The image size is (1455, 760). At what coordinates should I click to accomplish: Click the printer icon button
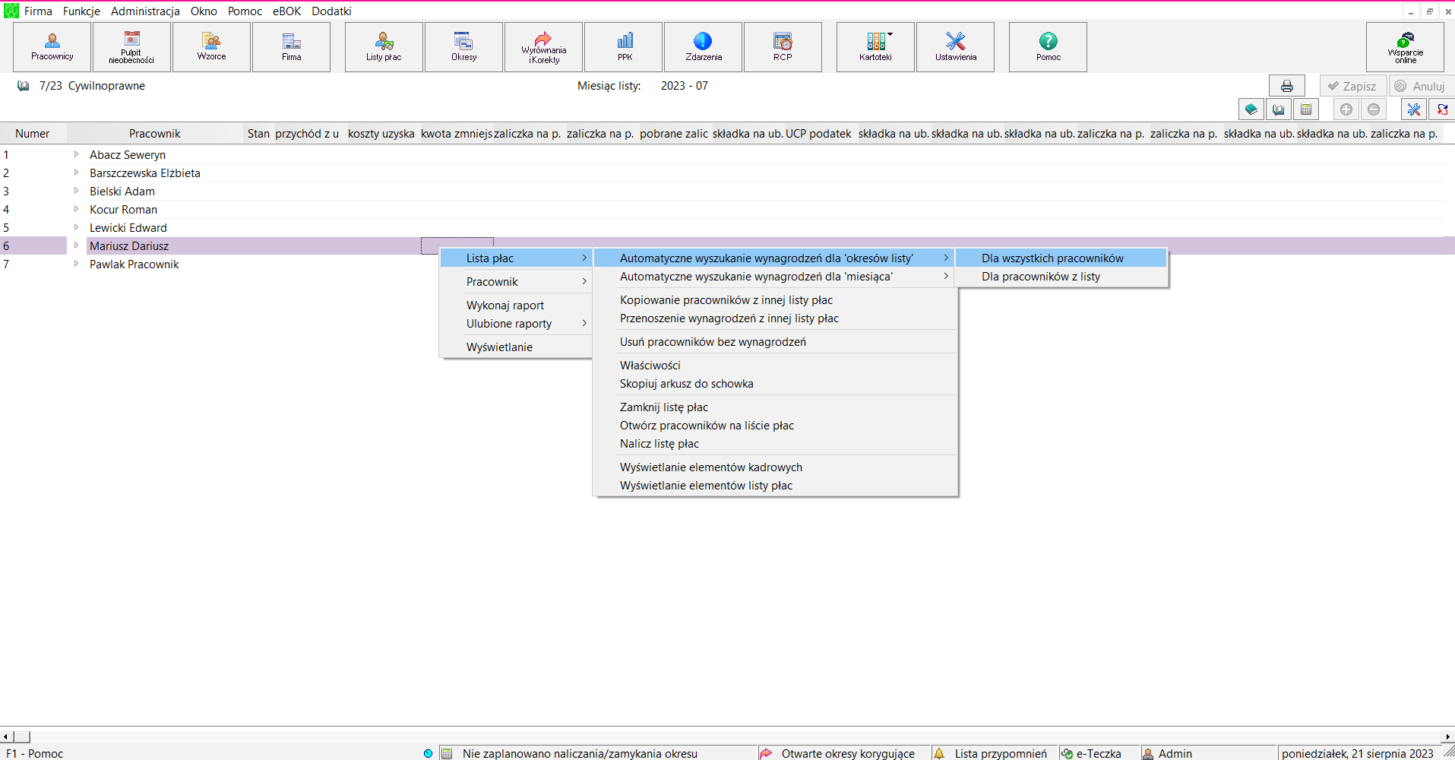pyautogui.click(x=1287, y=86)
